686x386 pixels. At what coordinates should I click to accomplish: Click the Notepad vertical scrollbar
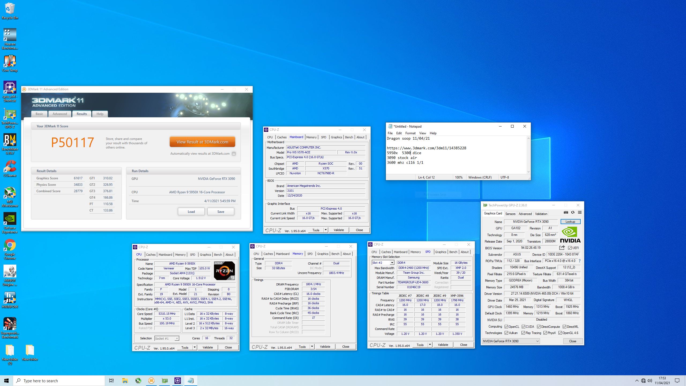coord(528,155)
